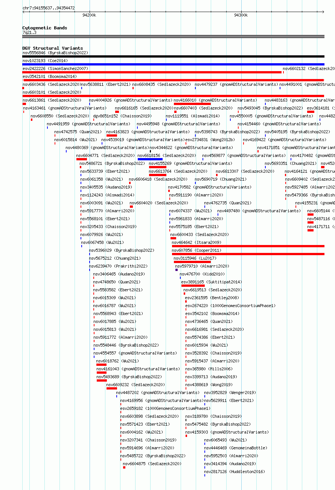This screenshot has width=335, height=490.
Task: Click the nsv3414394 (Audano2019) label
Action: point(230,464)
